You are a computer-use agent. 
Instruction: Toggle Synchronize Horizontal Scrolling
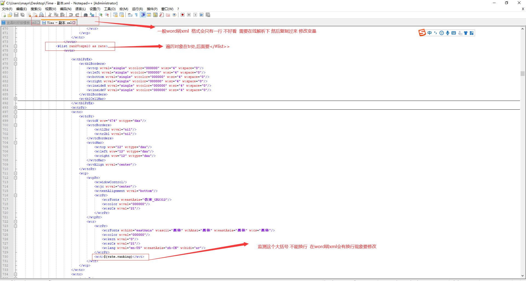[x=122, y=15]
